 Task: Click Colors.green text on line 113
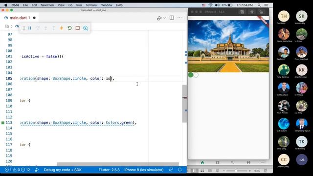point(119,123)
